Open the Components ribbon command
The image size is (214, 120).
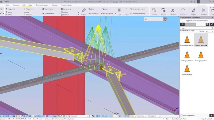pos(66,9)
